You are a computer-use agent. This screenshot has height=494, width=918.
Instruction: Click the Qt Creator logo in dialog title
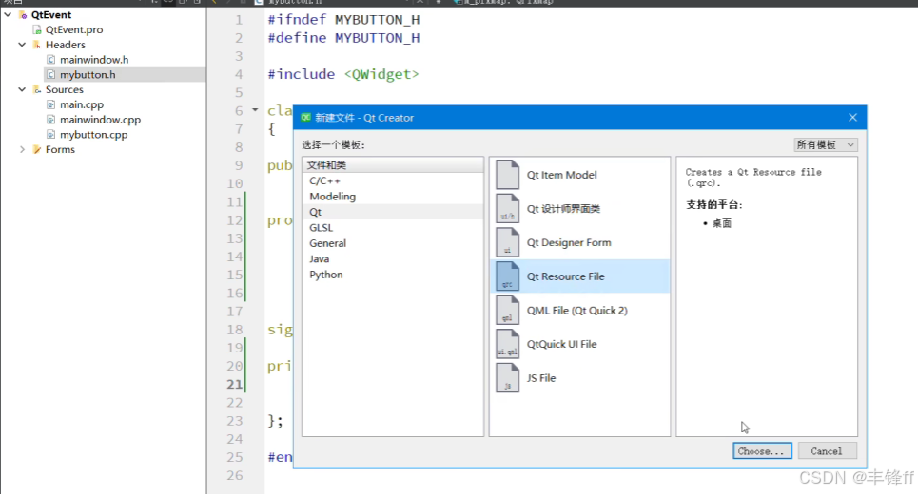305,118
